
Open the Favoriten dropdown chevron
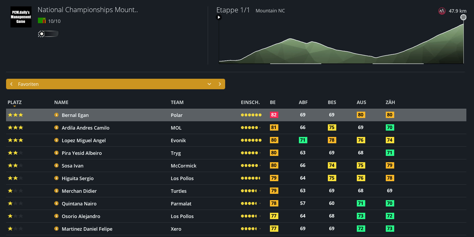pyautogui.click(x=209, y=84)
